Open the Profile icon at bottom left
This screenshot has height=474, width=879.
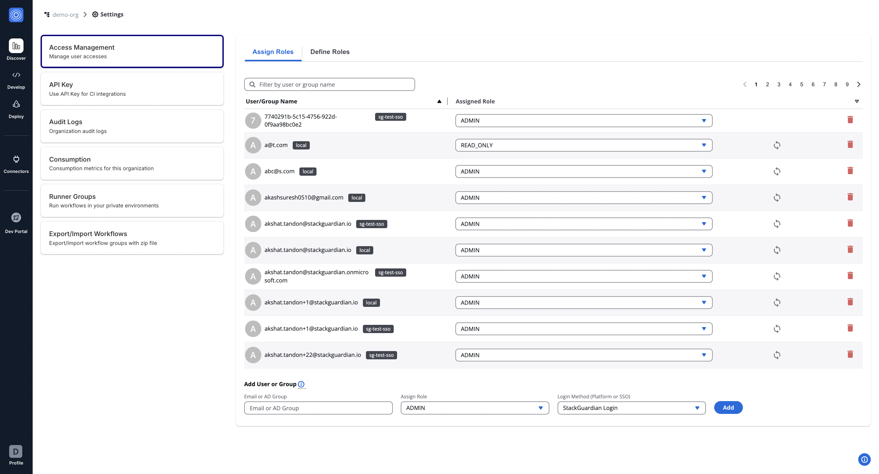click(16, 451)
